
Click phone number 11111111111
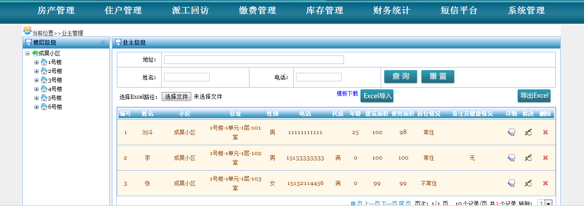coord(305,132)
